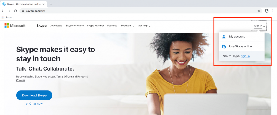Expand the Get help dropdown
Image resolution: width=277 pixels, height=115 pixels.
[x=144, y=26]
